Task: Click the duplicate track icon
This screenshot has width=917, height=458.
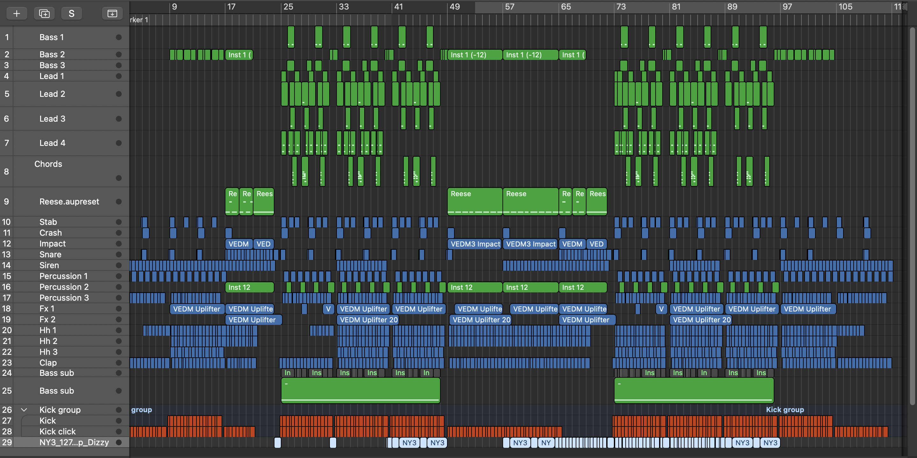Action: click(44, 13)
